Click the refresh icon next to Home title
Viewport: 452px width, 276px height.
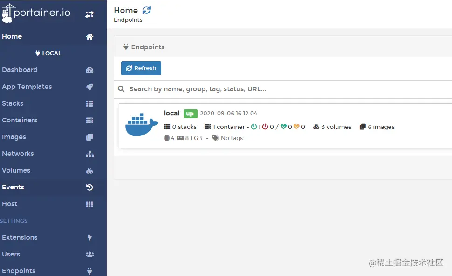pyautogui.click(x=146, y=10)
